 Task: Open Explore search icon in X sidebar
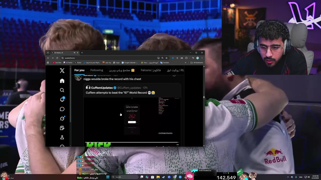tap(62, 90)
